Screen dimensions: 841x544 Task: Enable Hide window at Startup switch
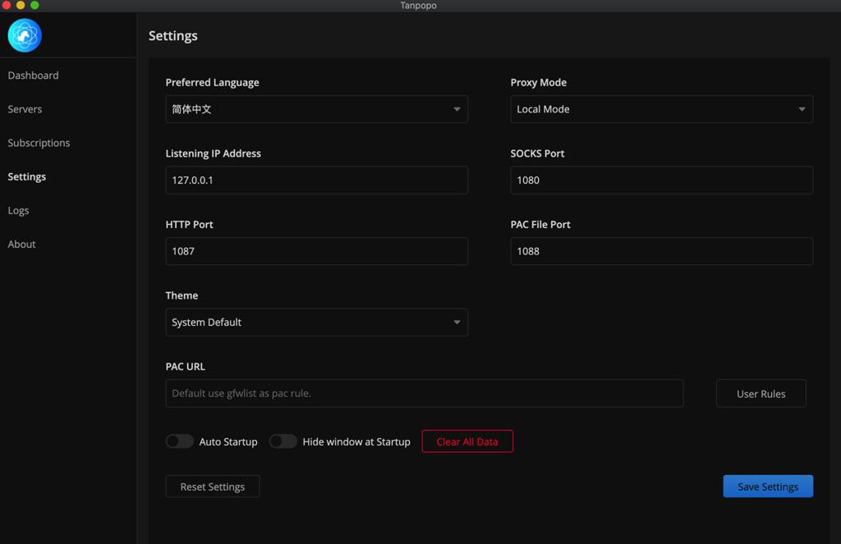(x=283, y=441)
